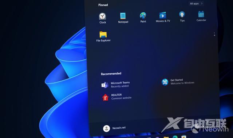
Task: Click the Pinned section heading
Action: click(103, 5)
